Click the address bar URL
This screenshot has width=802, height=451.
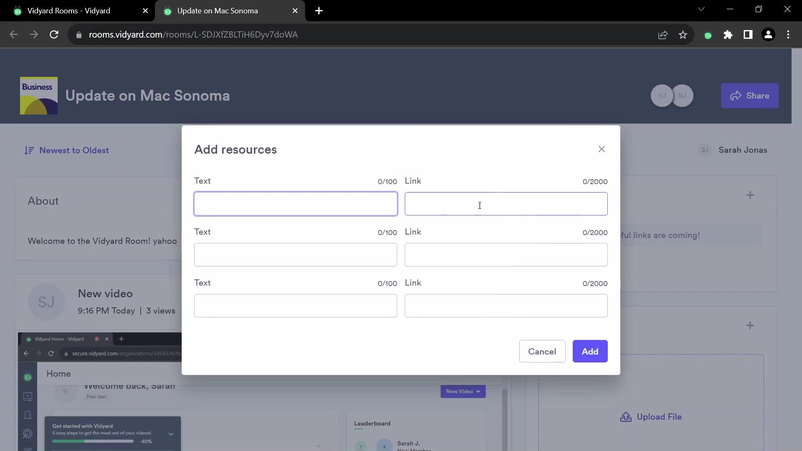pos(193,35)
